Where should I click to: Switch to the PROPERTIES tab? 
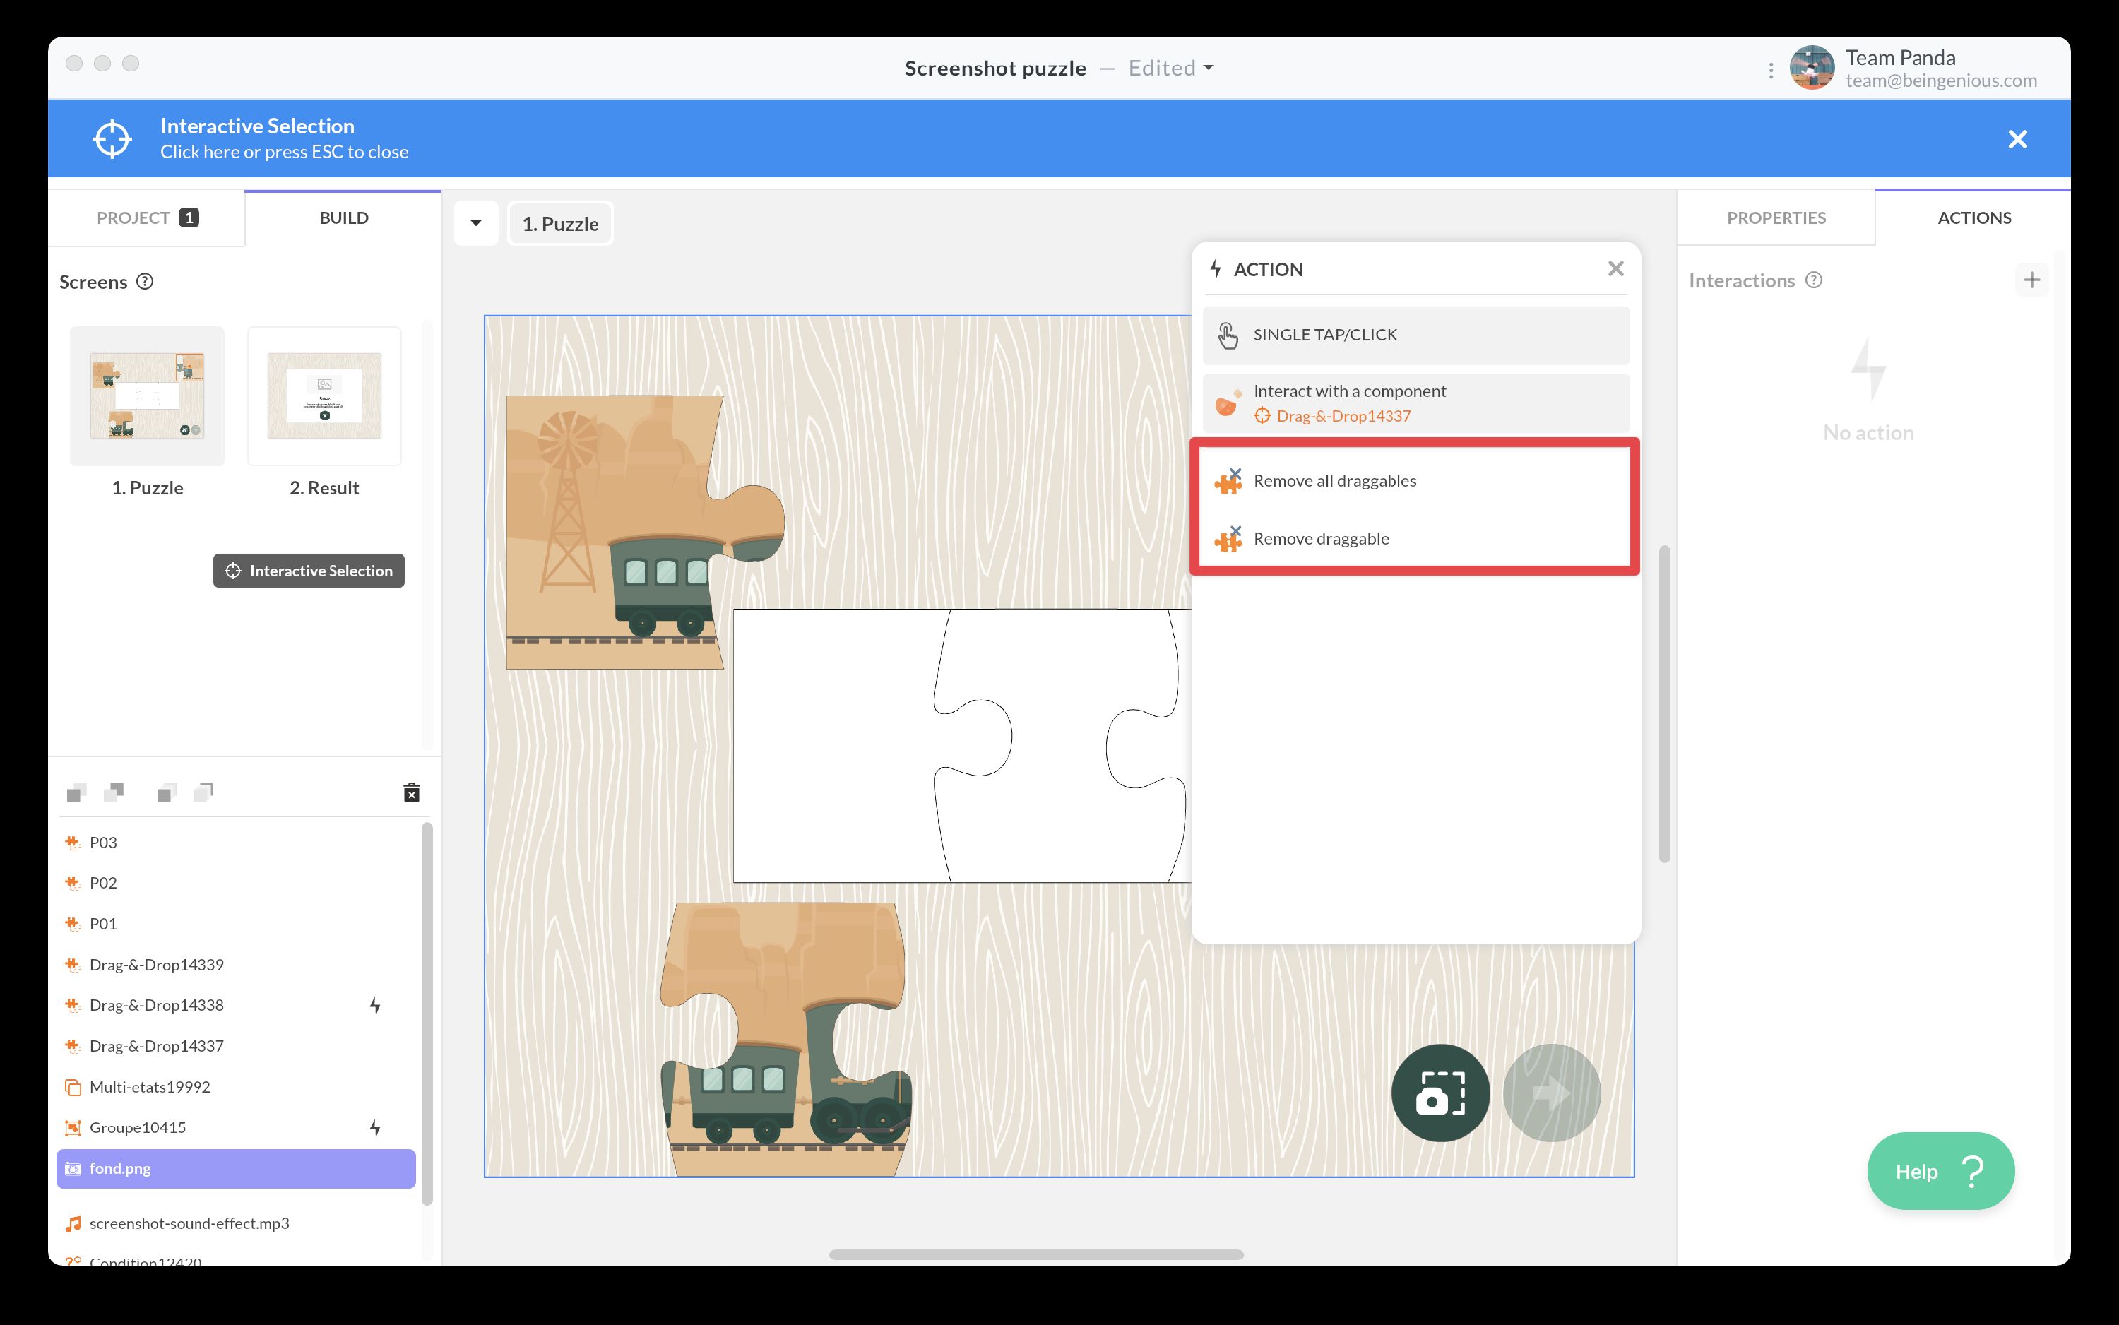[x=1776, y=218]
